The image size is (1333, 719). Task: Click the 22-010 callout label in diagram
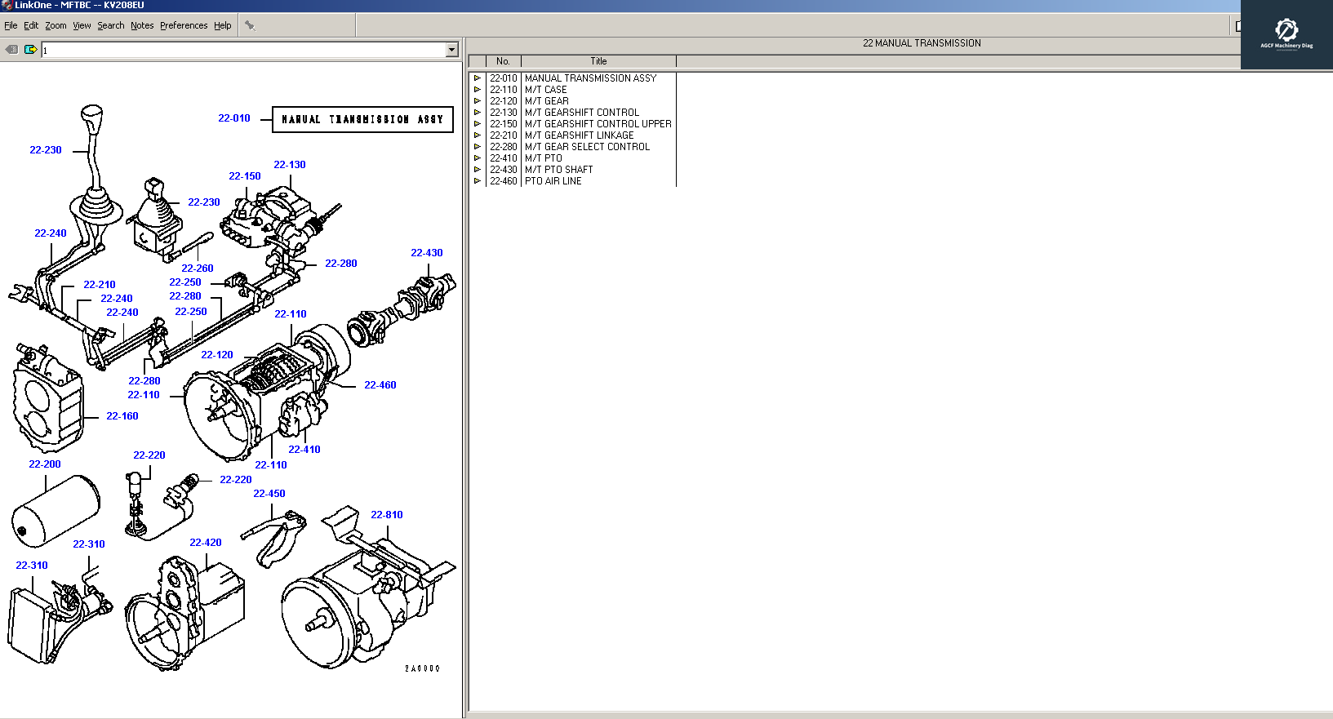coord(233,118)
